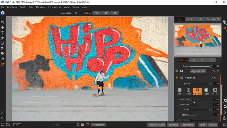The width and height of the screenshot is (227, 128).
Task: Click the Print icon
Action: coord(225,107)
